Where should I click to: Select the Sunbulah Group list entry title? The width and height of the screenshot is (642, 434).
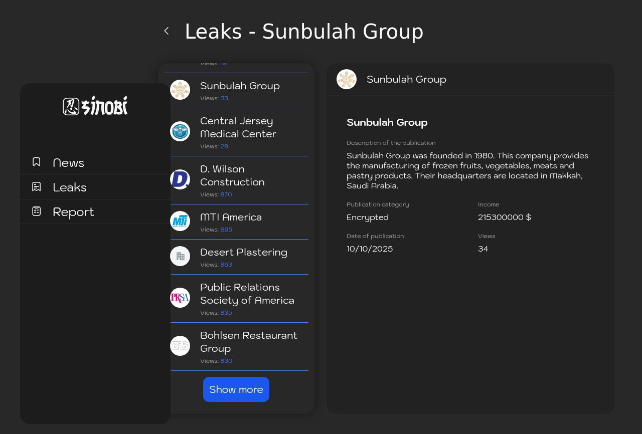[240, 86]
